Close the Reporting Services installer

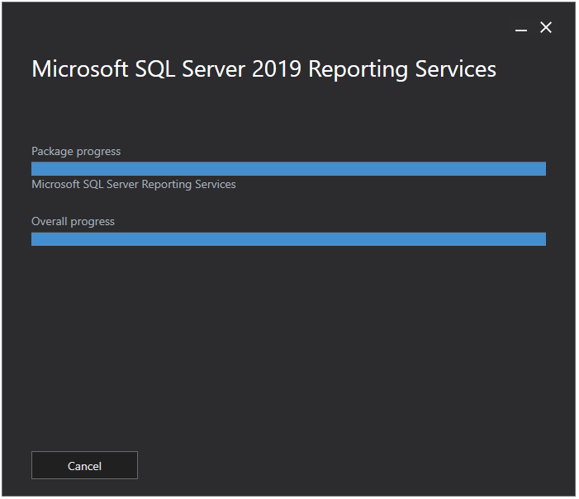click(546, 28)
